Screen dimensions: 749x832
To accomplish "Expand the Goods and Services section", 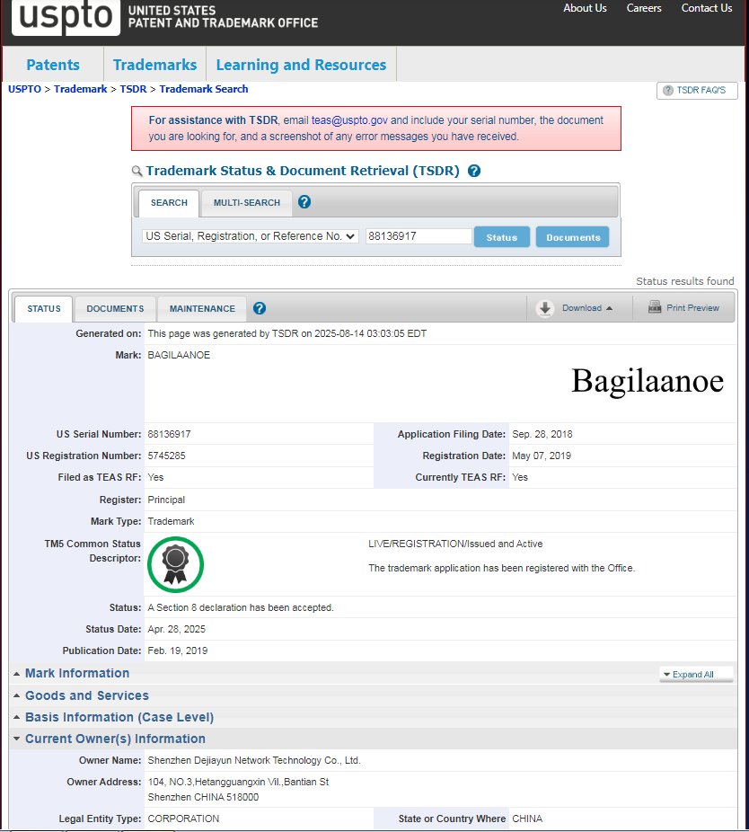I will click(86, 695).
